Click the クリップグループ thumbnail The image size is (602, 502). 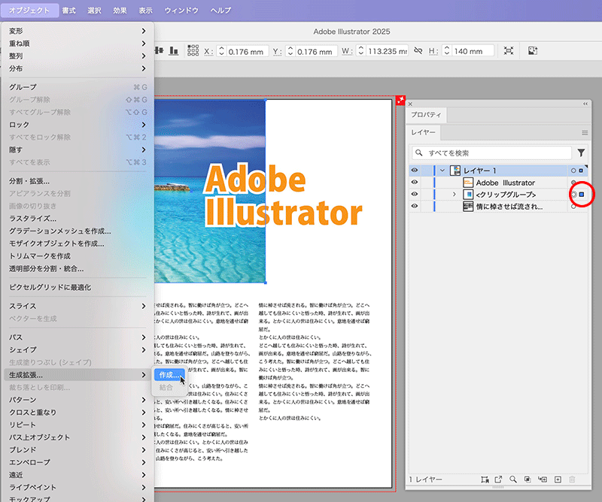coord(468,195)
